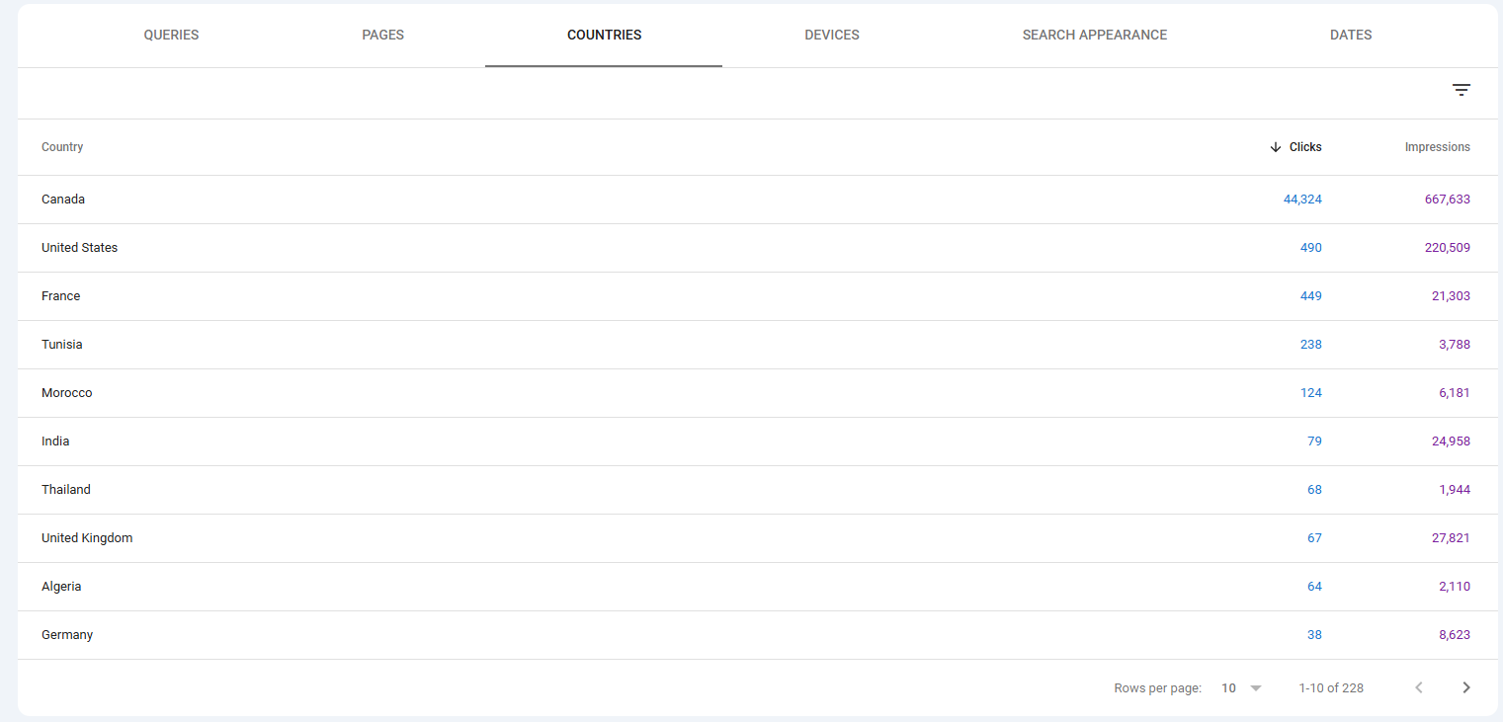The height and width of the screenshot is (722, 1503).
Task: Go to next page of results
Action: (x=1466, y=687)
